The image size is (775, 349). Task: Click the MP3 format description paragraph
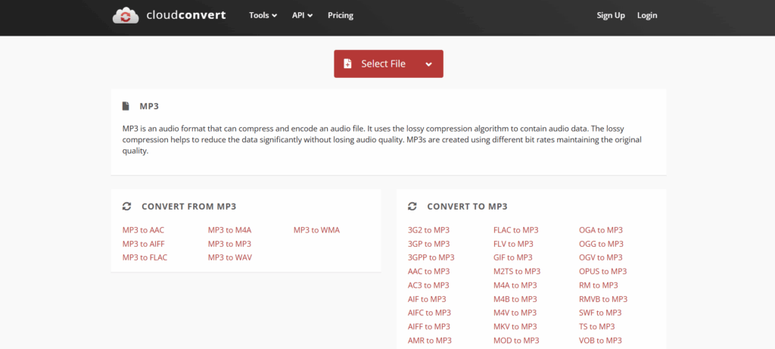[x=382, y=140]
